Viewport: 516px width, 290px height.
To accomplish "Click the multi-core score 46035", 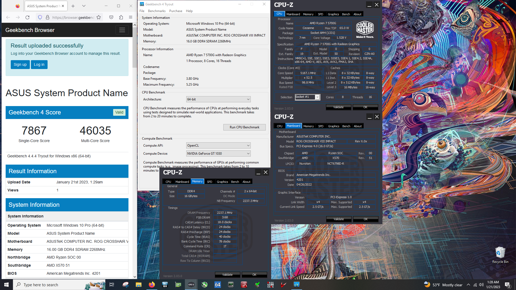I will 95,131.
